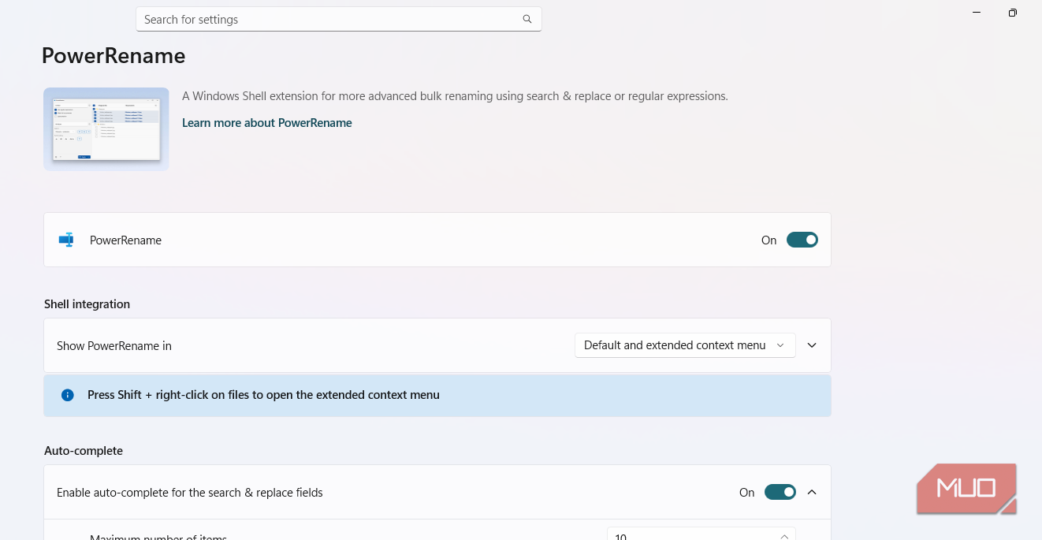Click the magnifier icon in the settings search box
The image size is (1042, 540).
point(527,19)
